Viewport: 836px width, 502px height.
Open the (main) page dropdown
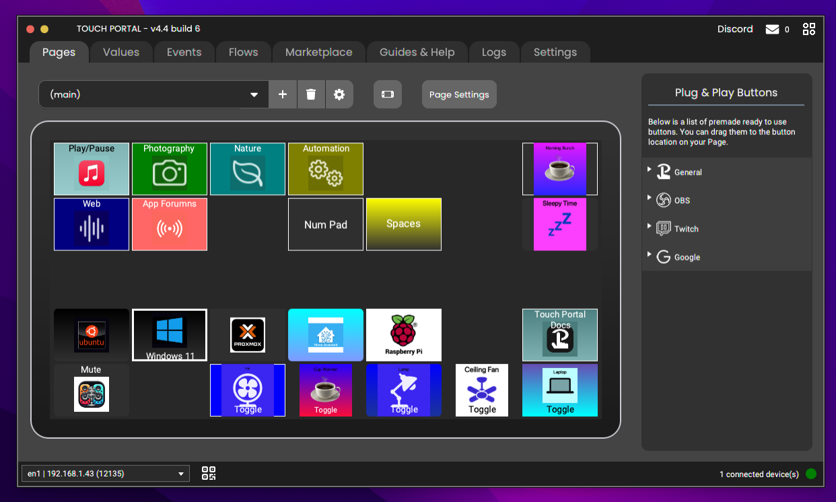(x=153, y=94)
